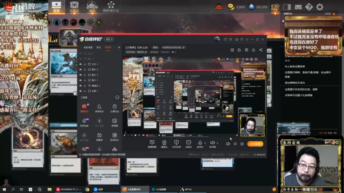Viewport: 344px width, 193px height.
Task: Toggle visibility eye of 摄像头 1 source
Action: [x=80, y=85]
